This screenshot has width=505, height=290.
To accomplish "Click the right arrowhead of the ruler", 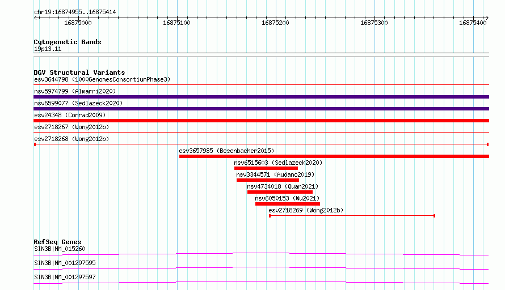I will 487,18.
